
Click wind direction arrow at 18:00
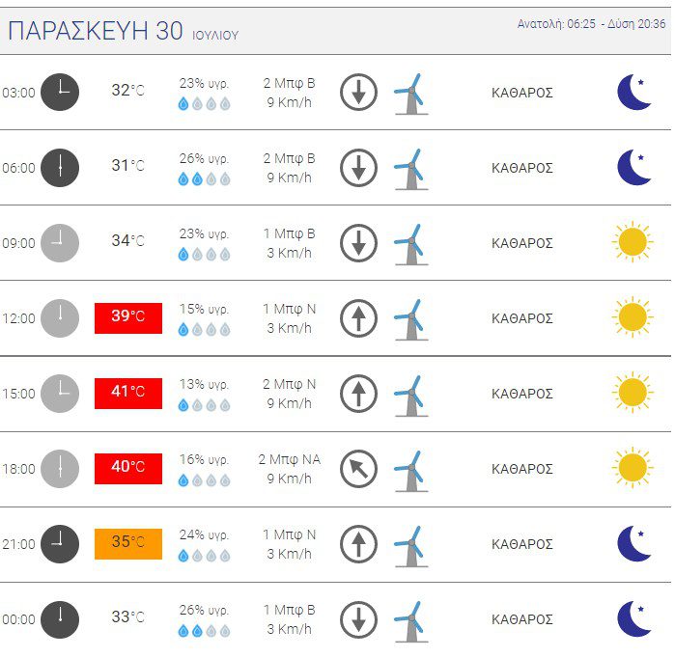click(x=358, y=469)
